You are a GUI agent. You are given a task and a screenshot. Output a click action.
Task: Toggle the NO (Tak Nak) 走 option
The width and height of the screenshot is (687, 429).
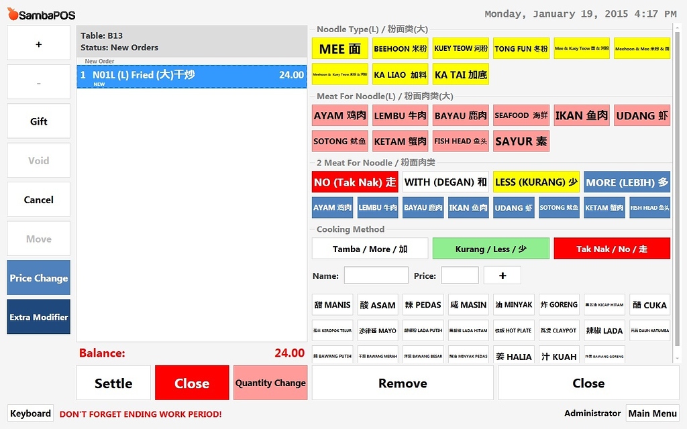354,182
